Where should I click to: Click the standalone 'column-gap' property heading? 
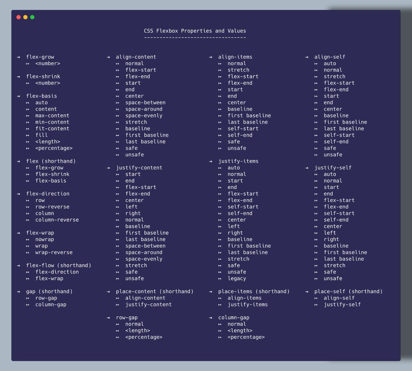(x=234, y=318)
